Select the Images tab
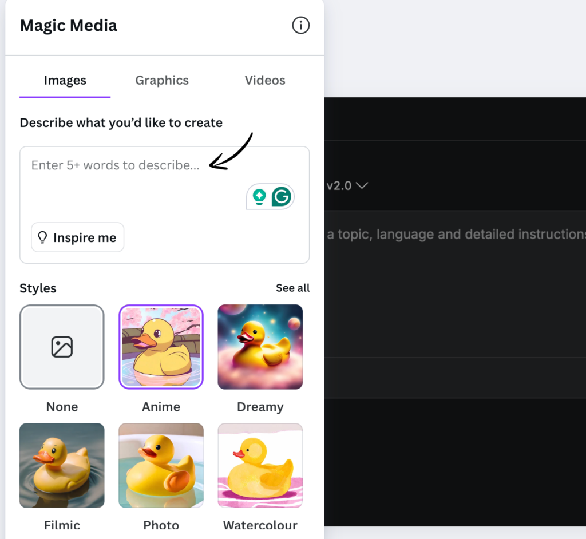The width and height of the screenshot is (586, 539). 65,80
